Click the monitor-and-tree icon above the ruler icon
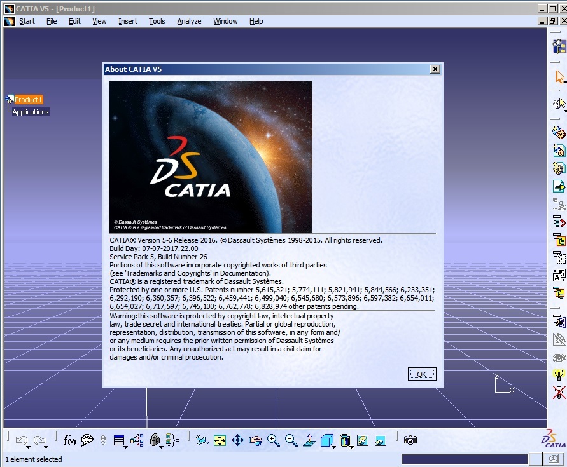567x467 pixels. 559,321
